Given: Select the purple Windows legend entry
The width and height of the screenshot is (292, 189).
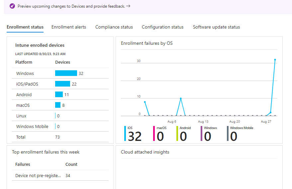Looking at the screenshot, I should tap(209, 134).
